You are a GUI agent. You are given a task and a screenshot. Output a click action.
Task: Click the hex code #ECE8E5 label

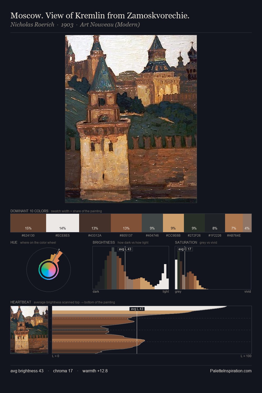click(63, 236)
